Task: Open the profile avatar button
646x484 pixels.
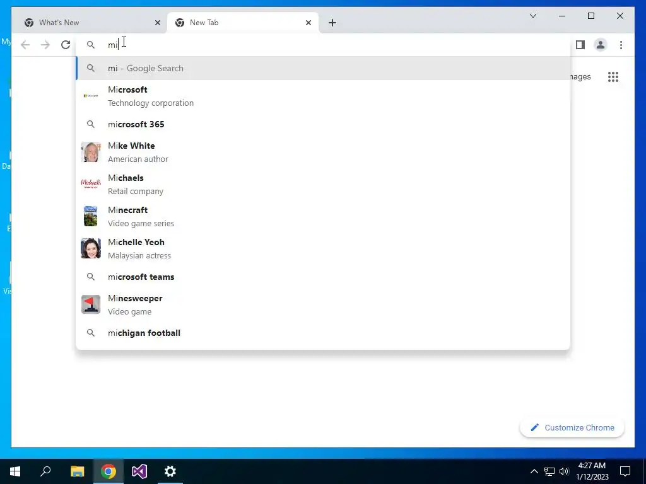Action: pos(601,45)
